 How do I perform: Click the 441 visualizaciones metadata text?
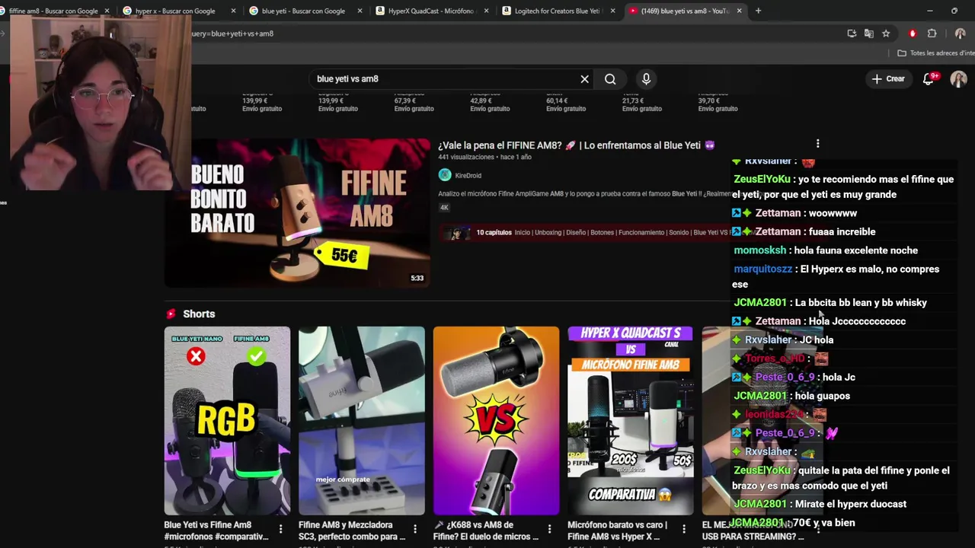(x=465, y=157)
